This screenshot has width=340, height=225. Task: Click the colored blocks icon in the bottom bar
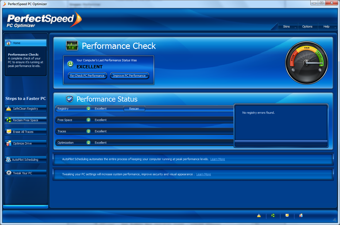pyautogui.click(x=301, y=215)
